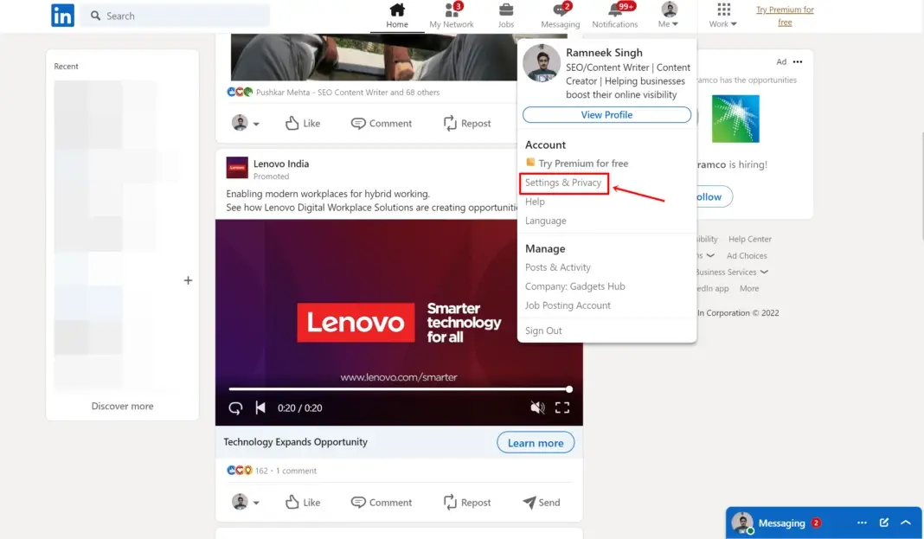Unmute the Lenovo video
Viewport: 924px width, 539px height.
pyautogui.click(x=537, y=407)
